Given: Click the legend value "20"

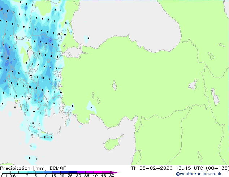Looking at the screenshot, I should point(62,176).
